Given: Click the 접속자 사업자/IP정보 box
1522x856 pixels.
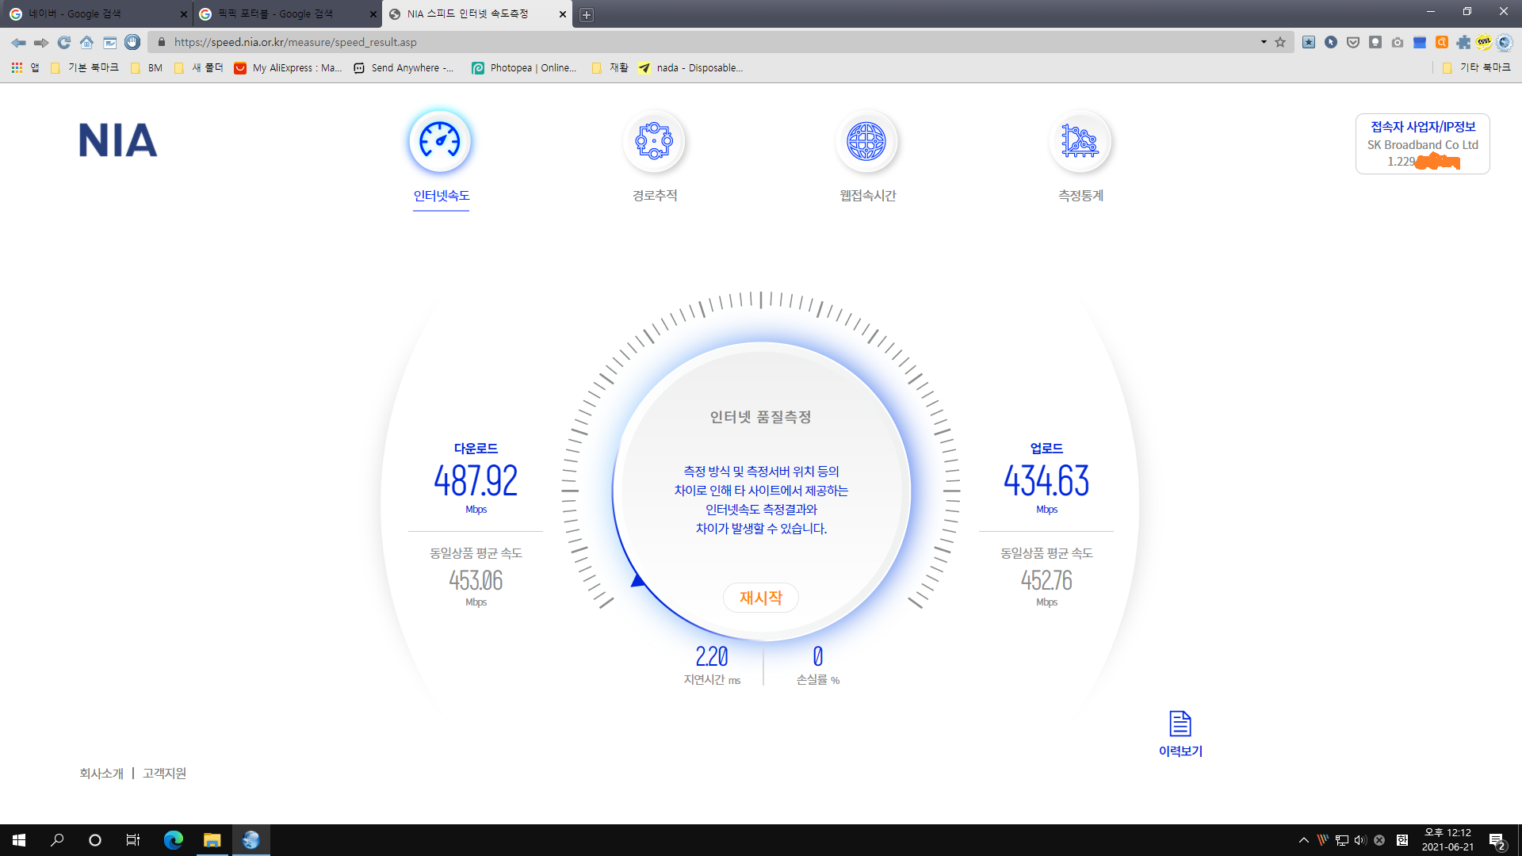Looking at the screenshot, I should (1423, 143).
